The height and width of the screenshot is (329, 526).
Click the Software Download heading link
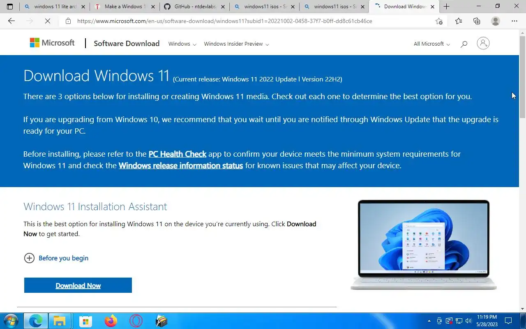127,44
